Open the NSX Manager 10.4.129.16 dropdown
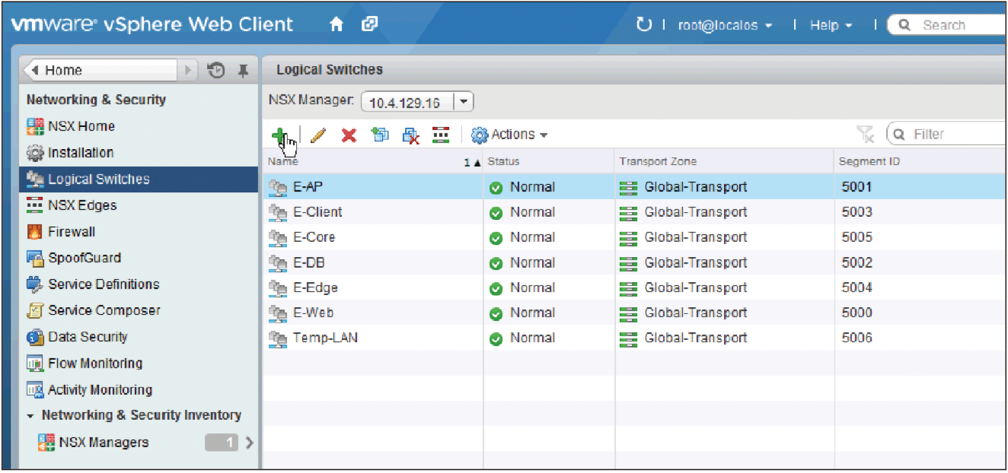The height and width of the screenshot is (473, 1008). click(x=417, y=102)
